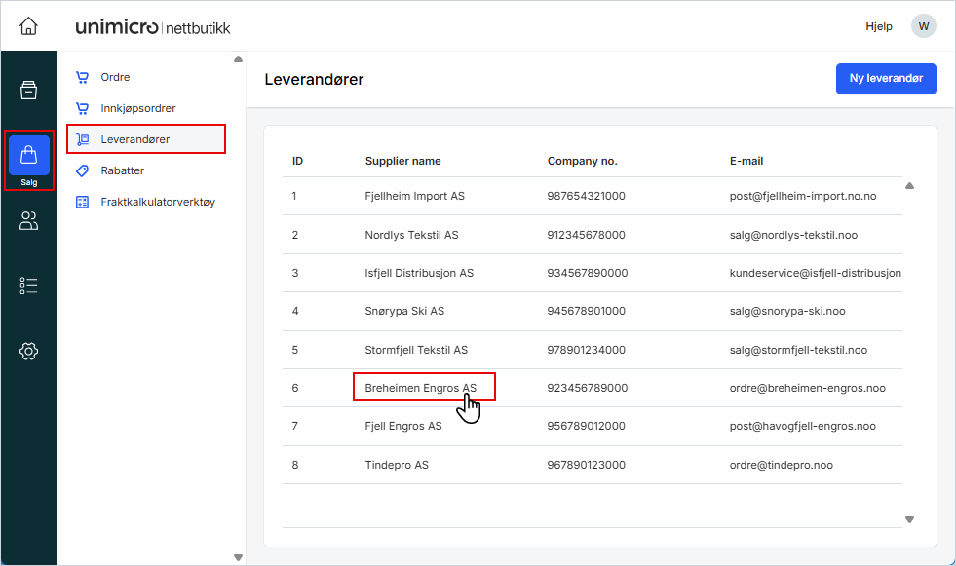Click the Supplier name column header
Viewport: 956px width, 566px height.
[x=402, y=161]
